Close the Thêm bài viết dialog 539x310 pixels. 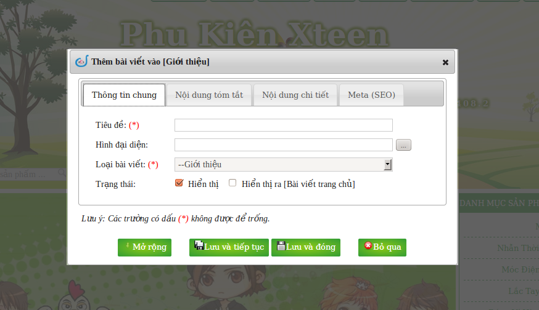click(445, 62)
